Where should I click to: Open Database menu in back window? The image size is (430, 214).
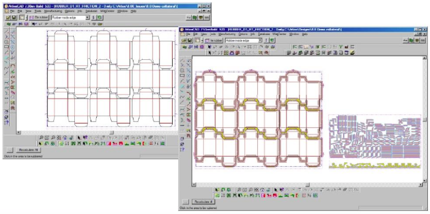[x=91, y=11]
